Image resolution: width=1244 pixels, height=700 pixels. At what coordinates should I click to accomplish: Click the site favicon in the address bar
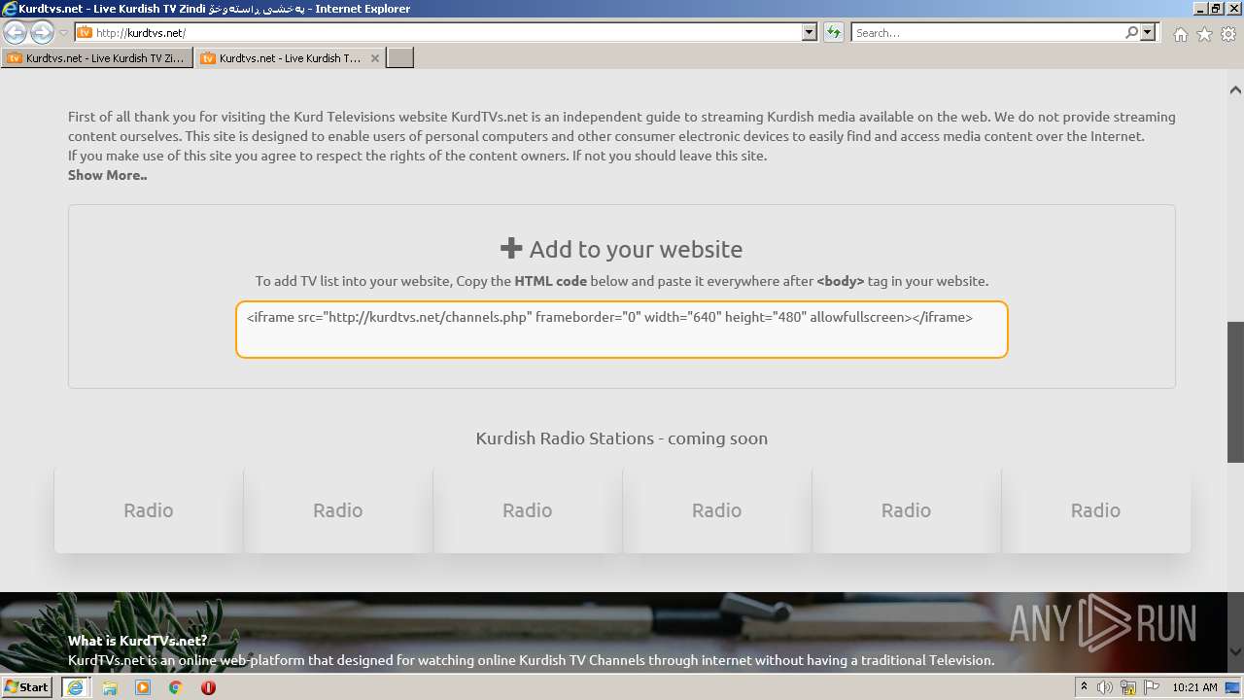click(85, 32)
